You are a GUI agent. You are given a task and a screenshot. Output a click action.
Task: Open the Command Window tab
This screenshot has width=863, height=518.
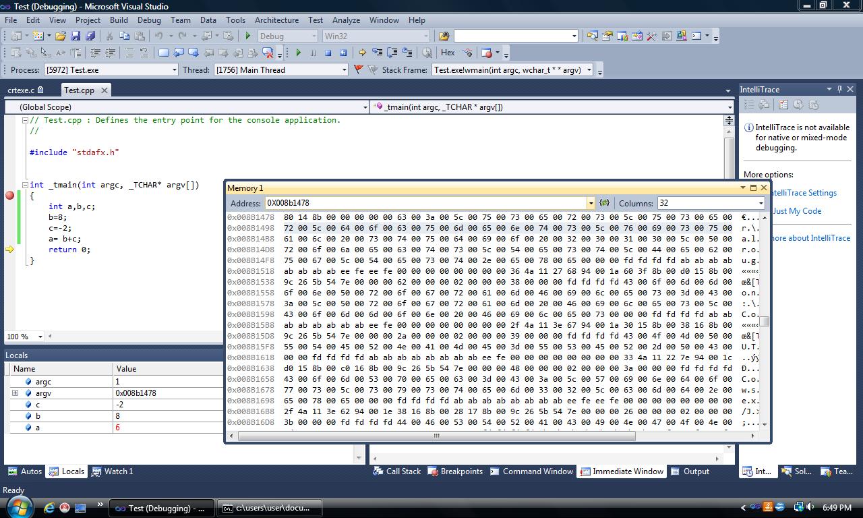point(531,471)
